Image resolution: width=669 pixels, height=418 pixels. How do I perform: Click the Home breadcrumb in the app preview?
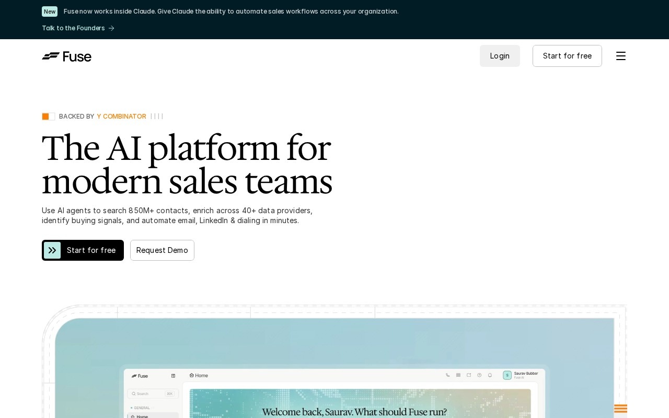[199, 376]
